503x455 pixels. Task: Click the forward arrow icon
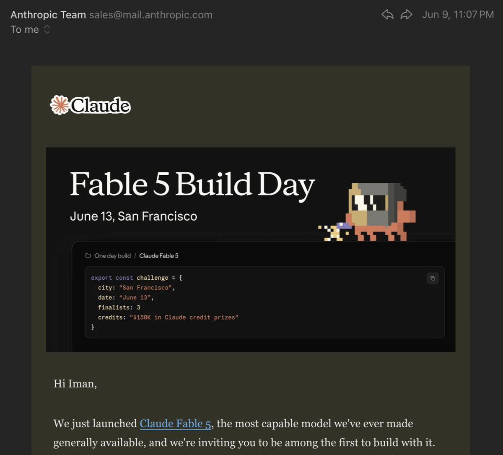pos(406,15)
